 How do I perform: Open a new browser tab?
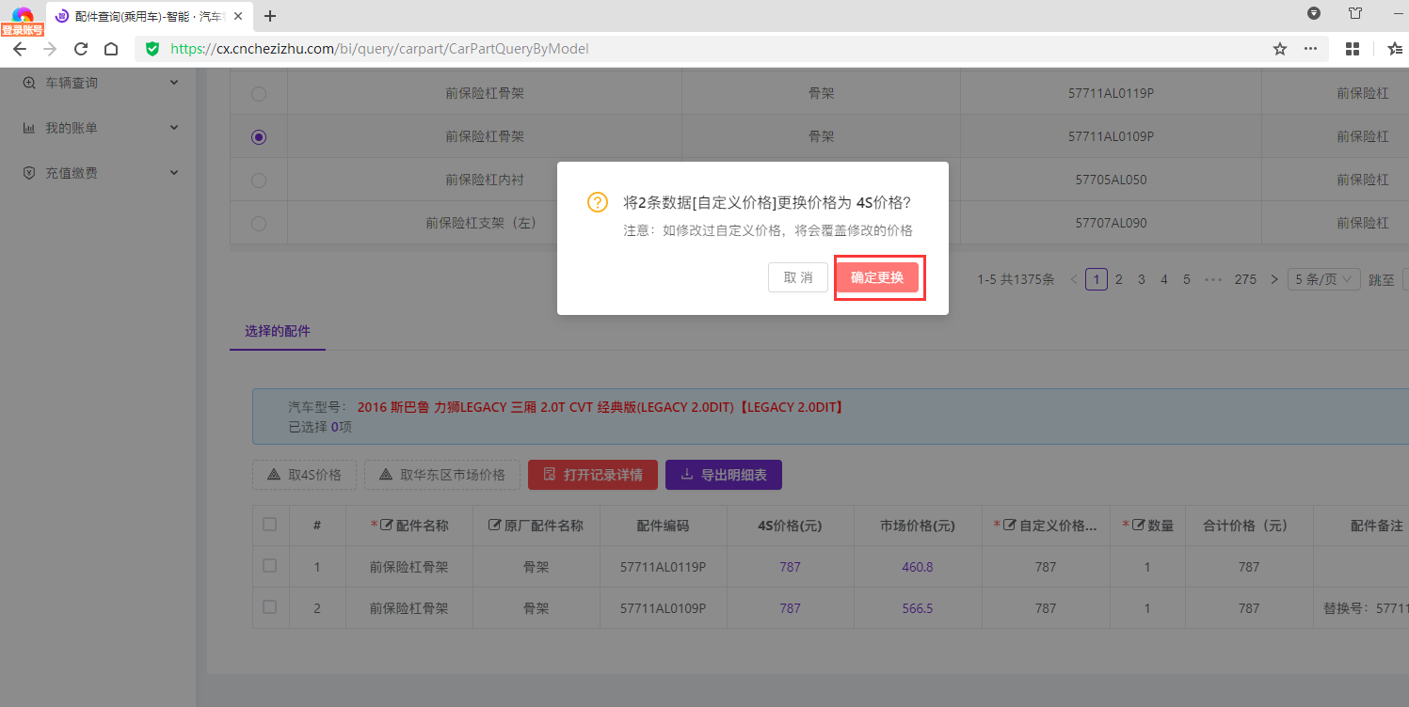click(270, 16)
